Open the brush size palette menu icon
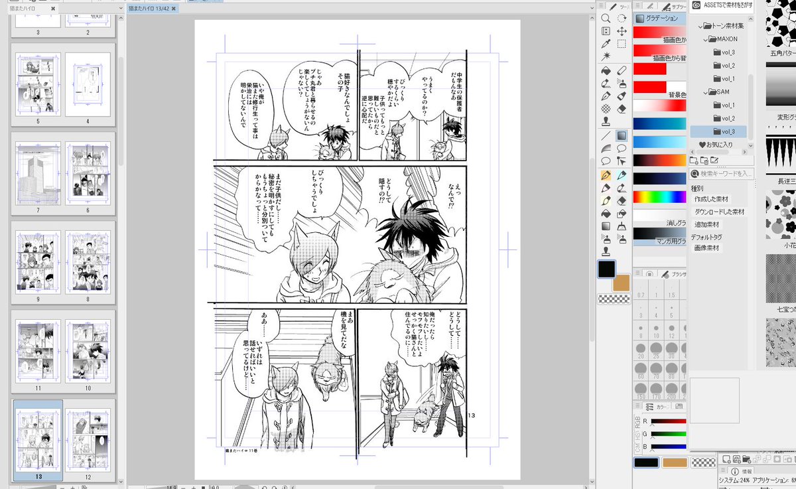Image resolution: width=796 pixels, height=489 pixels. coord(638,273)
